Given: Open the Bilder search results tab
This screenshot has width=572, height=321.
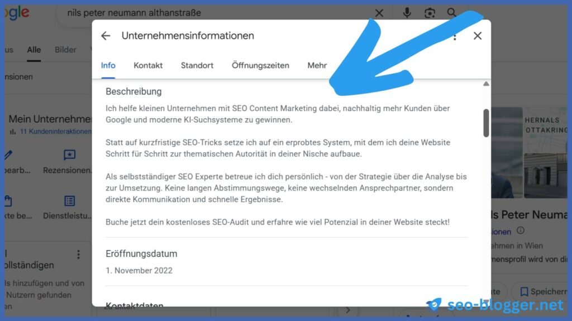Looking at the screenshot, I should click(x=65, y=50).
